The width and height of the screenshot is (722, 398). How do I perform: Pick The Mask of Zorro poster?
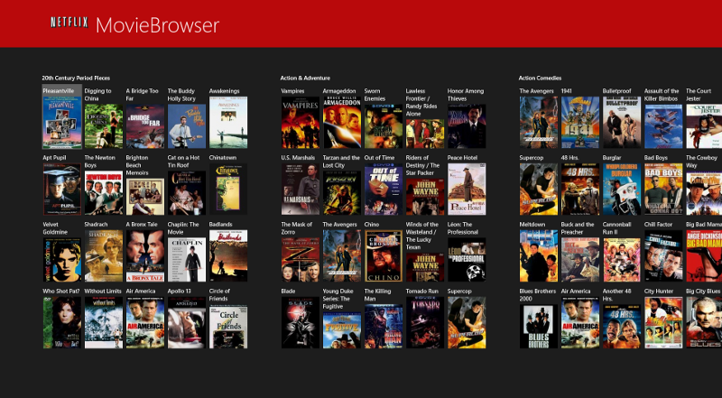pos(301,259)
